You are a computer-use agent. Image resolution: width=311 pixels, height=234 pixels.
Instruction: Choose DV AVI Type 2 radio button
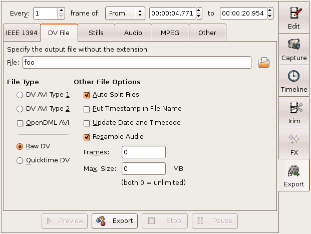[20, 108]
